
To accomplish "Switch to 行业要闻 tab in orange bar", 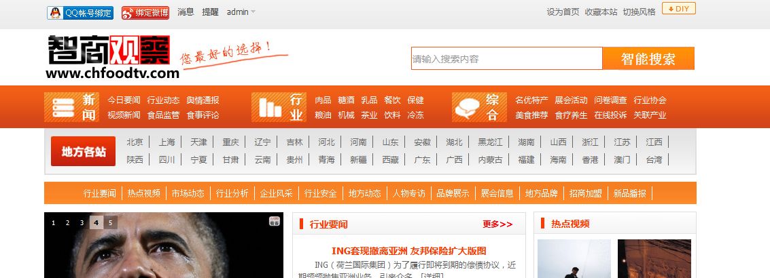I will pyautogui.click(x=100, y=193).
